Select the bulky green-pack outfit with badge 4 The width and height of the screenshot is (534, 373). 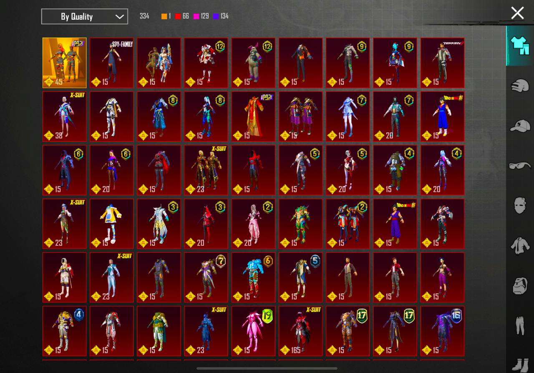(395, 170)
